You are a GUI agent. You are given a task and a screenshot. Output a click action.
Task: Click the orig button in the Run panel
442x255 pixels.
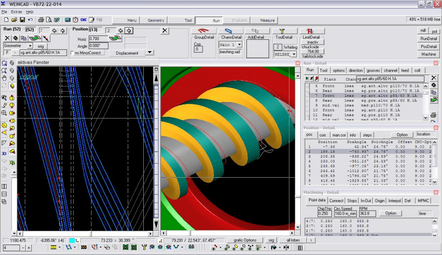41,46
